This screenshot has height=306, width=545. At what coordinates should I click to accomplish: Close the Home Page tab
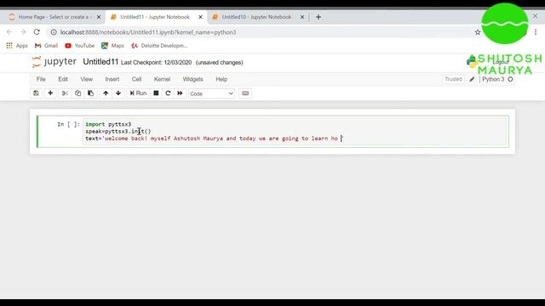click(99, 17)
